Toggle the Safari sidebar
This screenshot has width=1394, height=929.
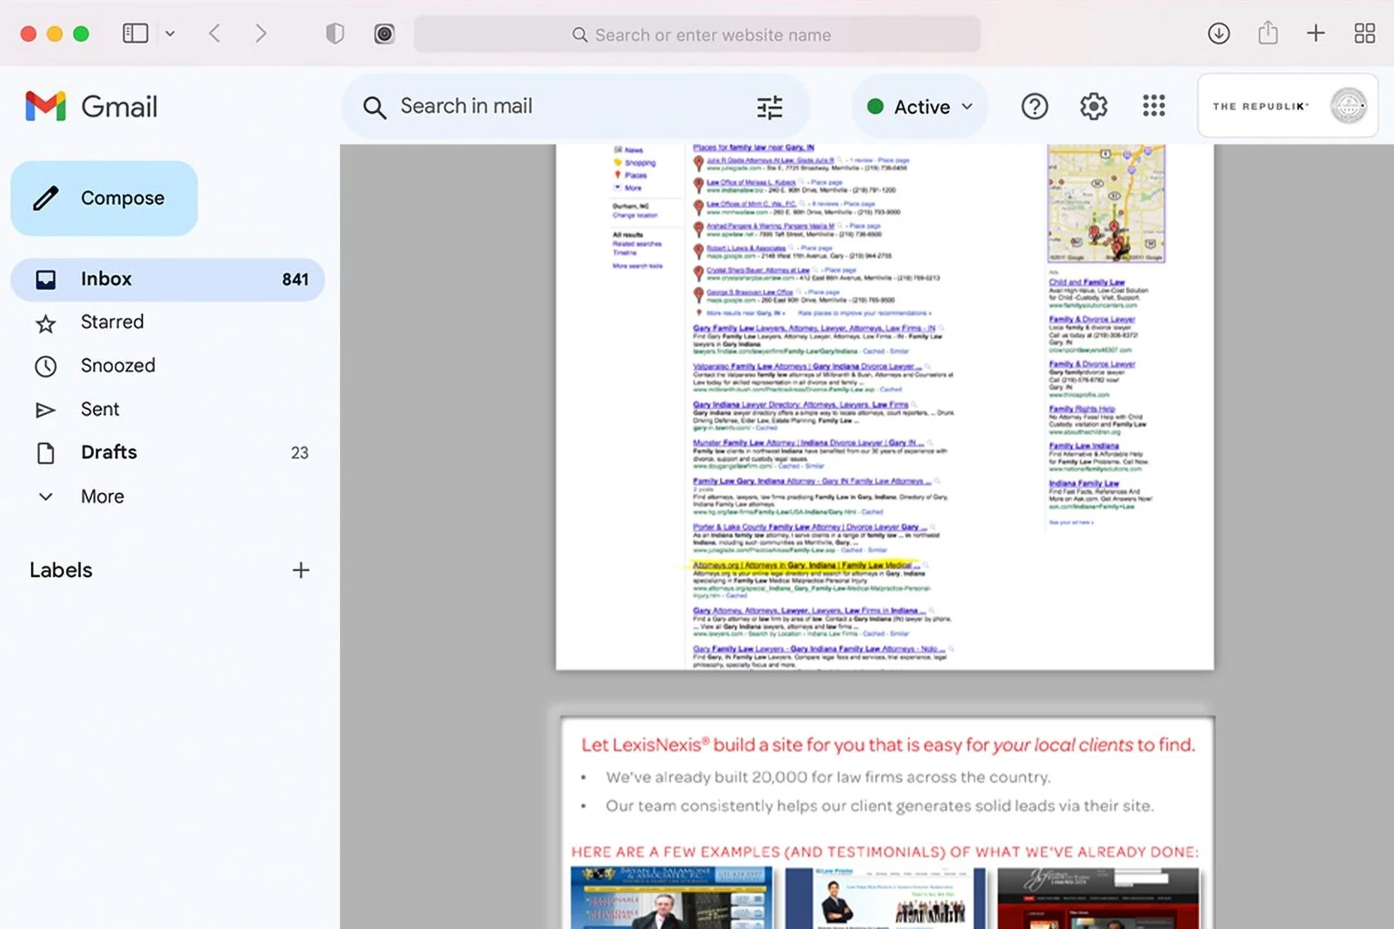tap(136, 34)
